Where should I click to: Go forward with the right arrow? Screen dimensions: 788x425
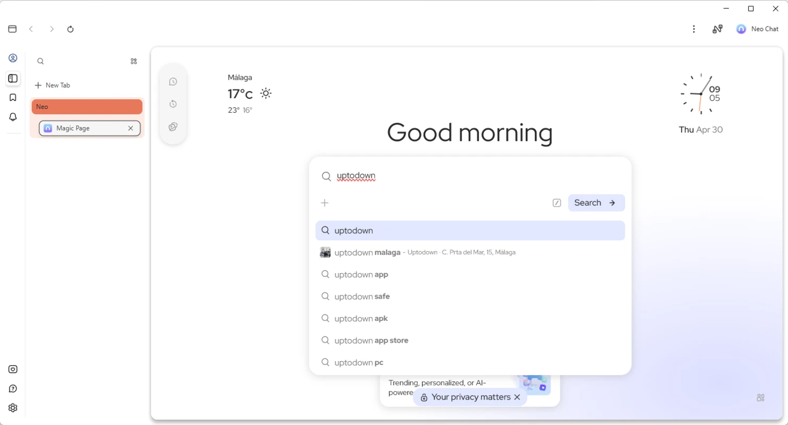tap(52, 29)
